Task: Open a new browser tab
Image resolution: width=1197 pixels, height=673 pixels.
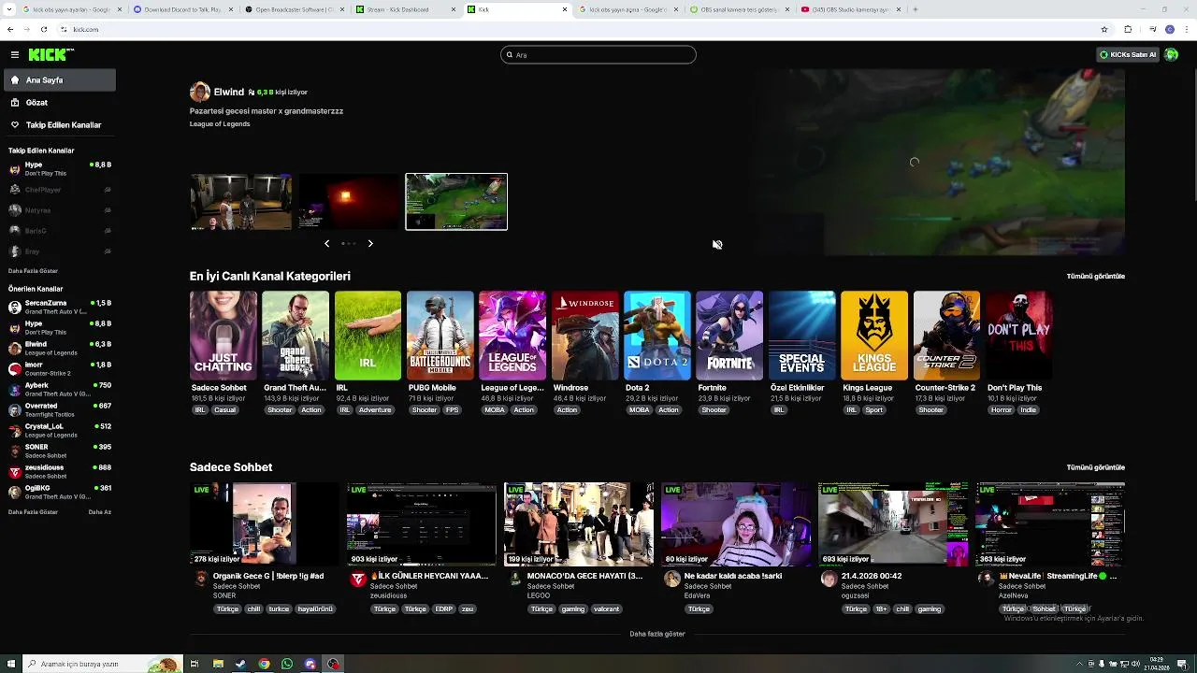Action: tap(915, 9)
